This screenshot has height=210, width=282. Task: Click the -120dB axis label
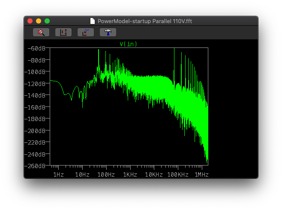click(35, 84)
